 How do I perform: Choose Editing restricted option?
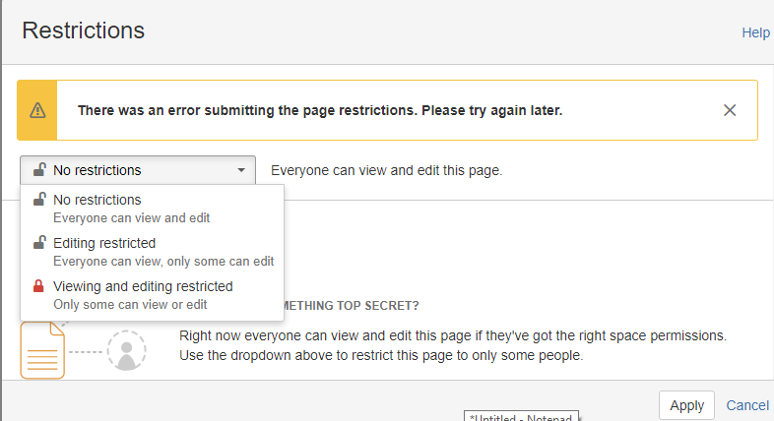coord(152,252)
